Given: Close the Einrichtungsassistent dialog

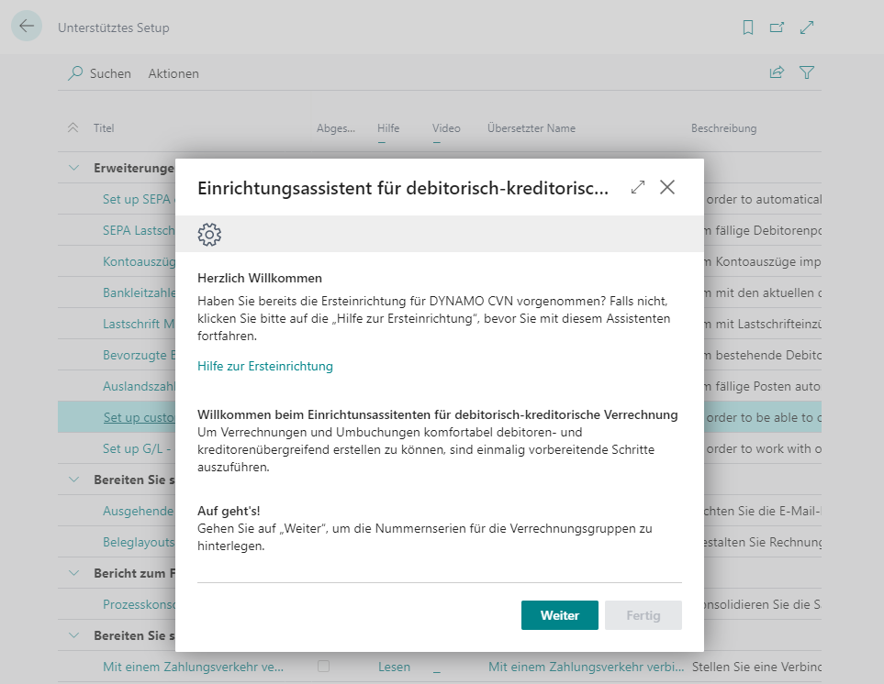Looking at the screenshot, I should [x=667, y=187].
